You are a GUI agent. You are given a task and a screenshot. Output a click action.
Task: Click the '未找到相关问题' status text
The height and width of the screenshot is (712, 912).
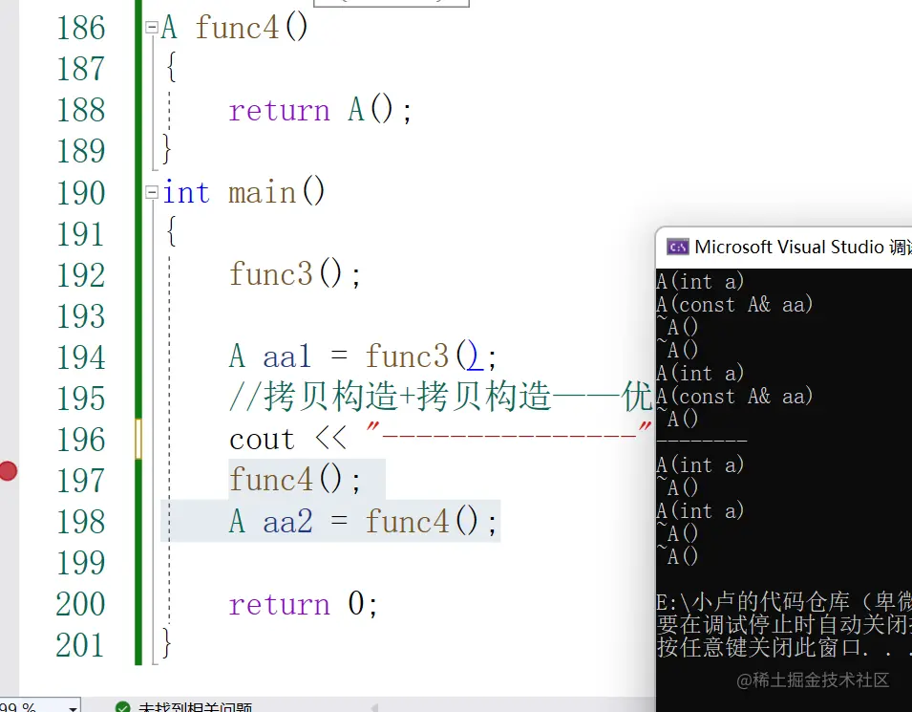(x=195, y=707)
